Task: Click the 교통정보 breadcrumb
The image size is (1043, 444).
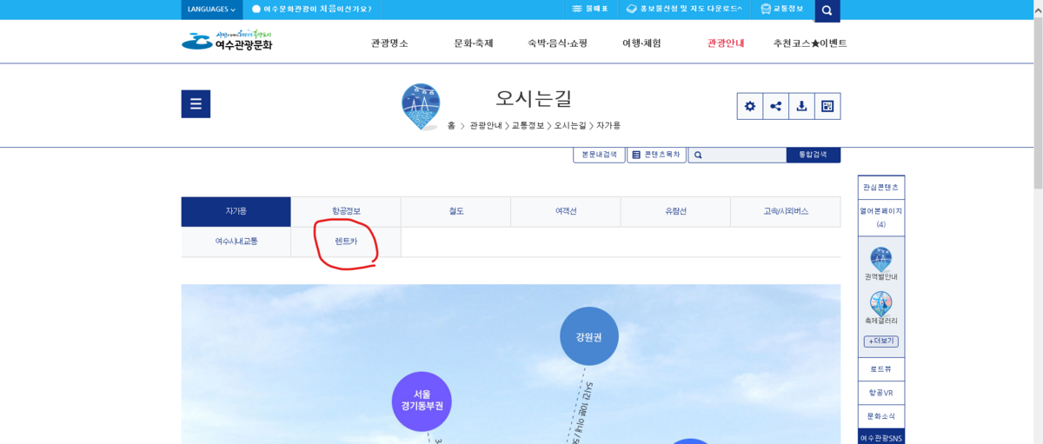Action: click(528, 125)
